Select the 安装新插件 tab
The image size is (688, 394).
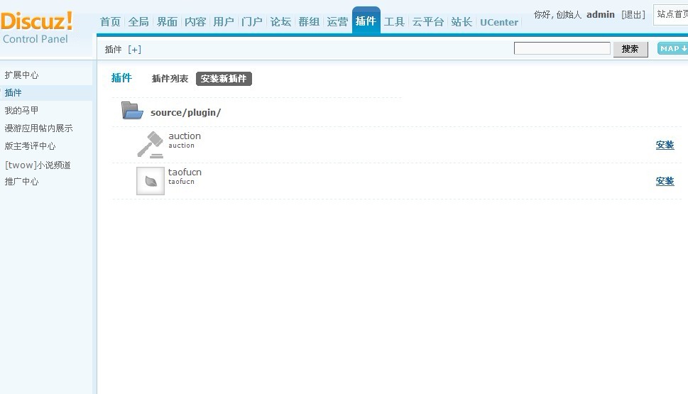[x=224, y=79]
